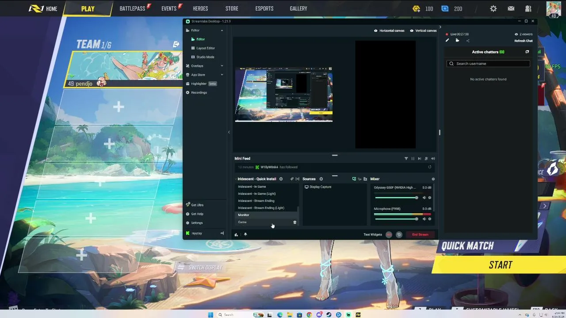Add a new source with plus icon

321,179
